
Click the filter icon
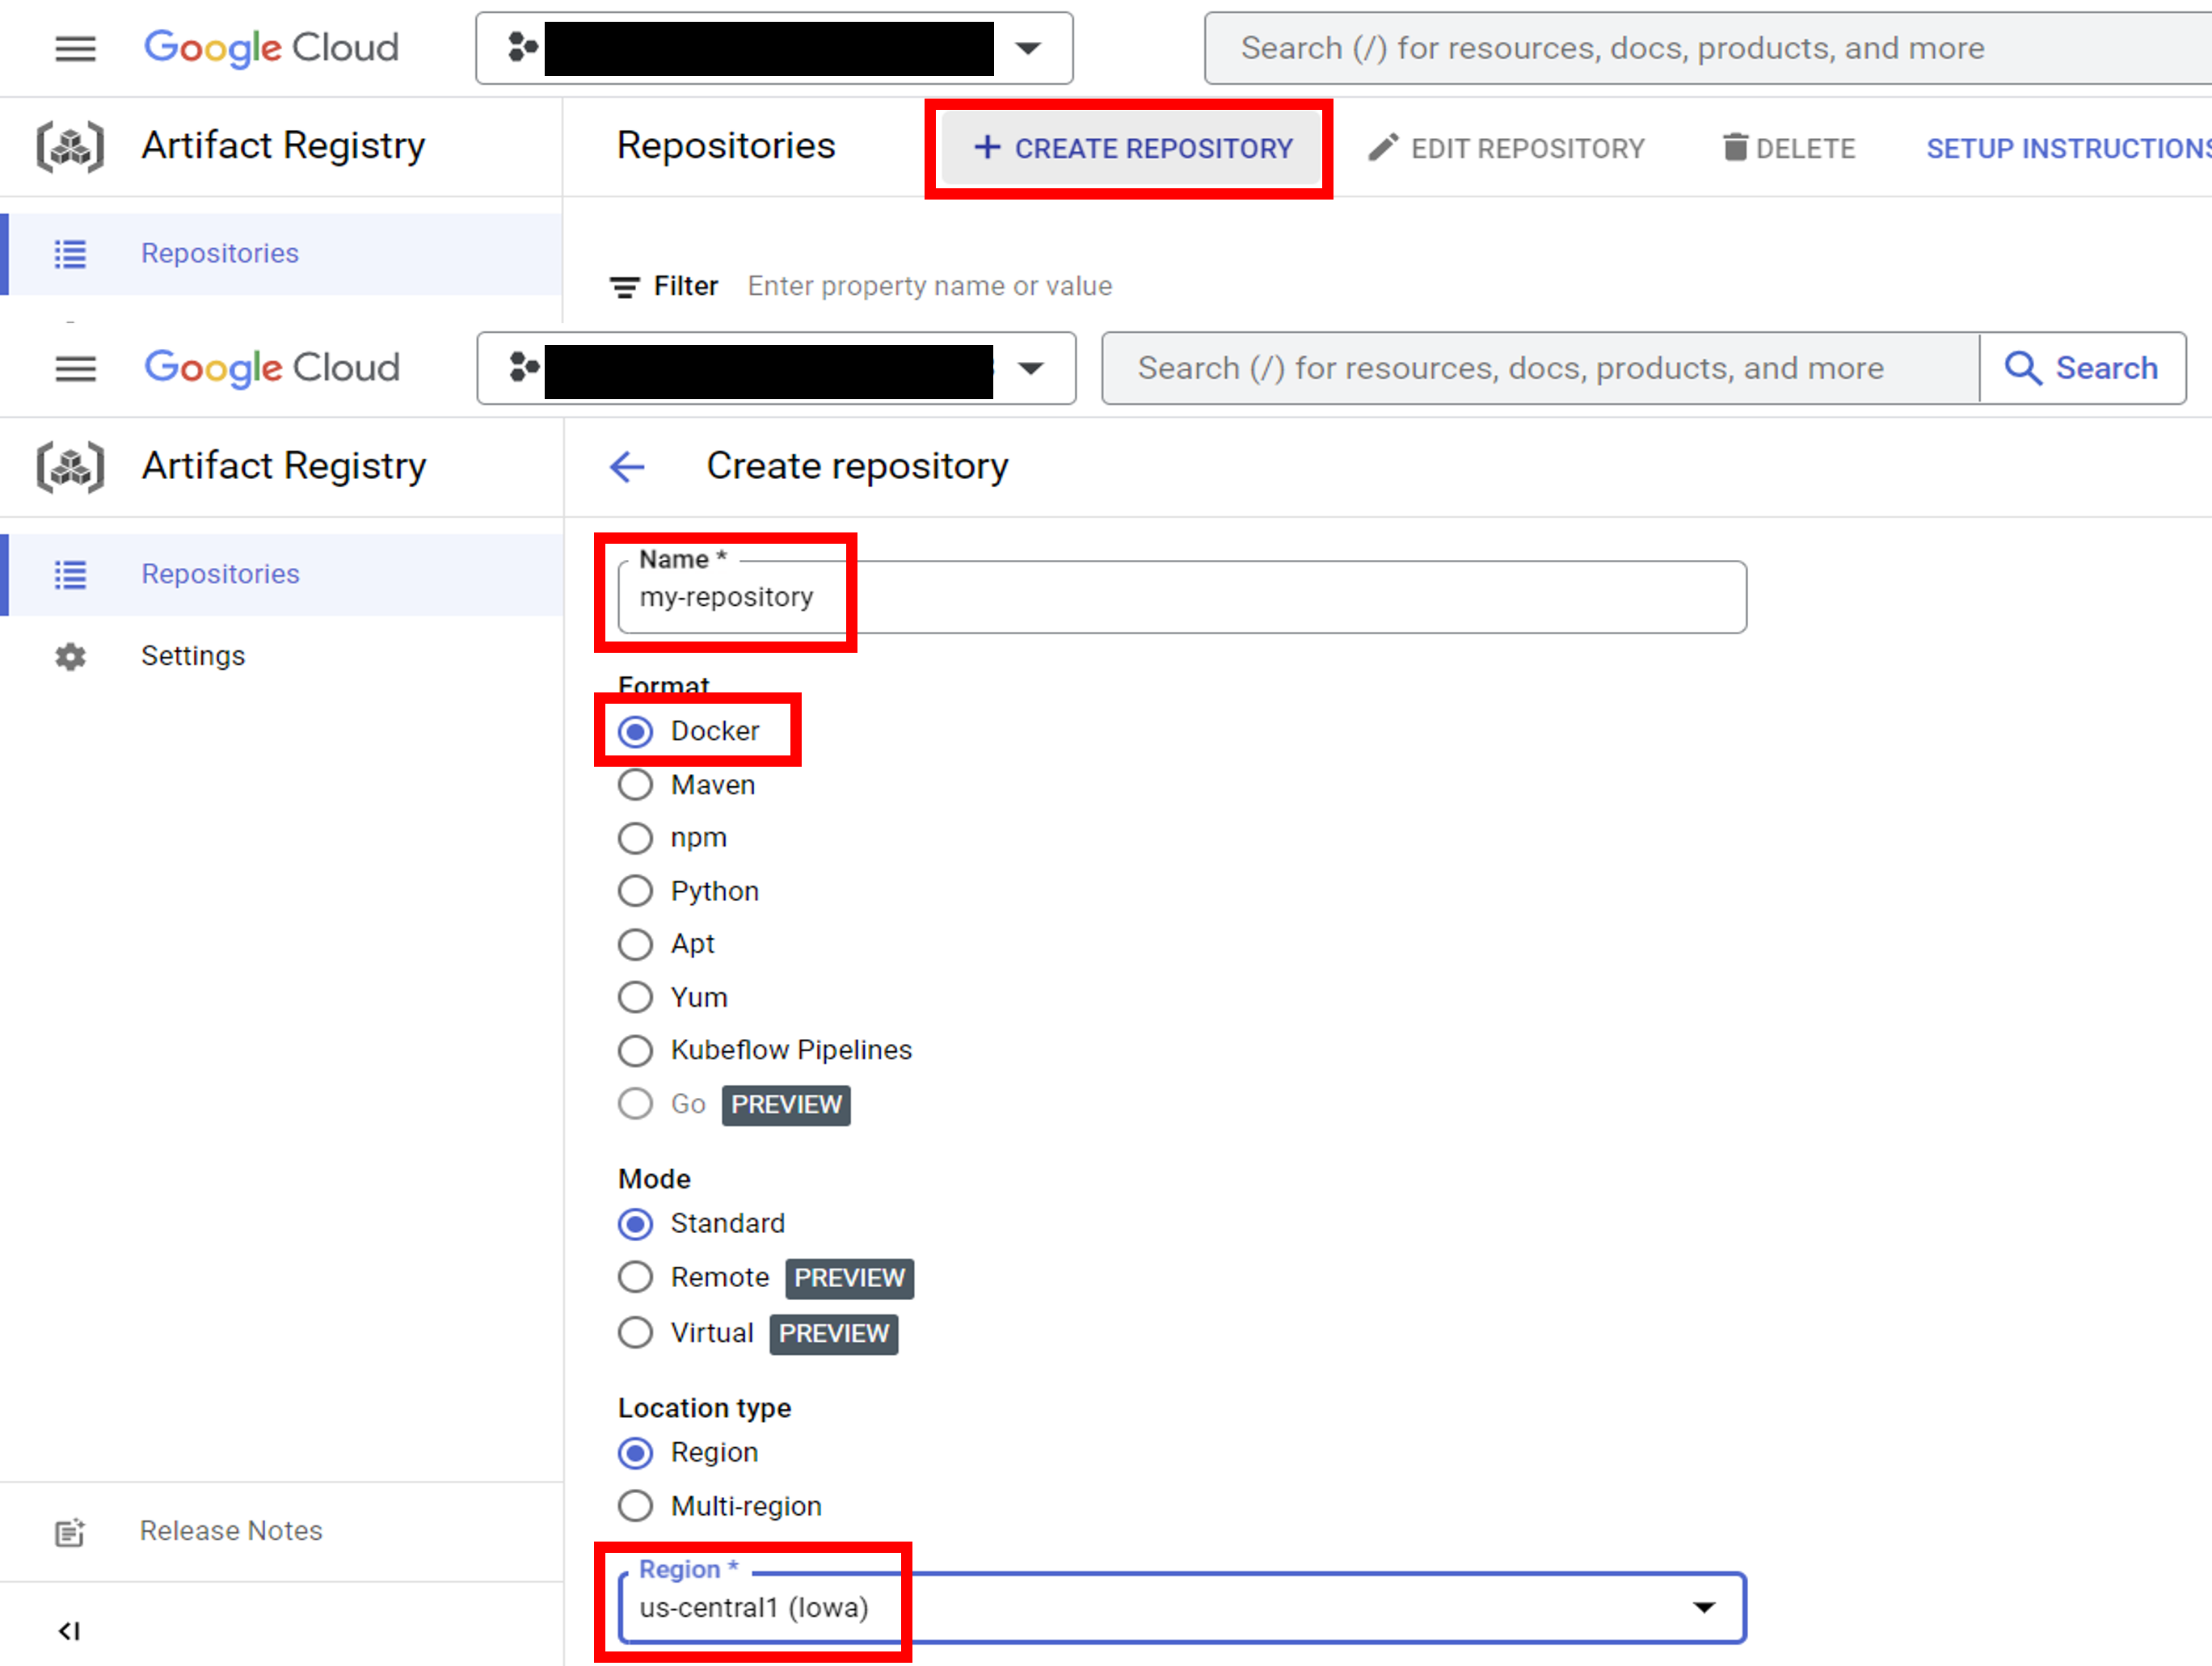click(625, 287)
